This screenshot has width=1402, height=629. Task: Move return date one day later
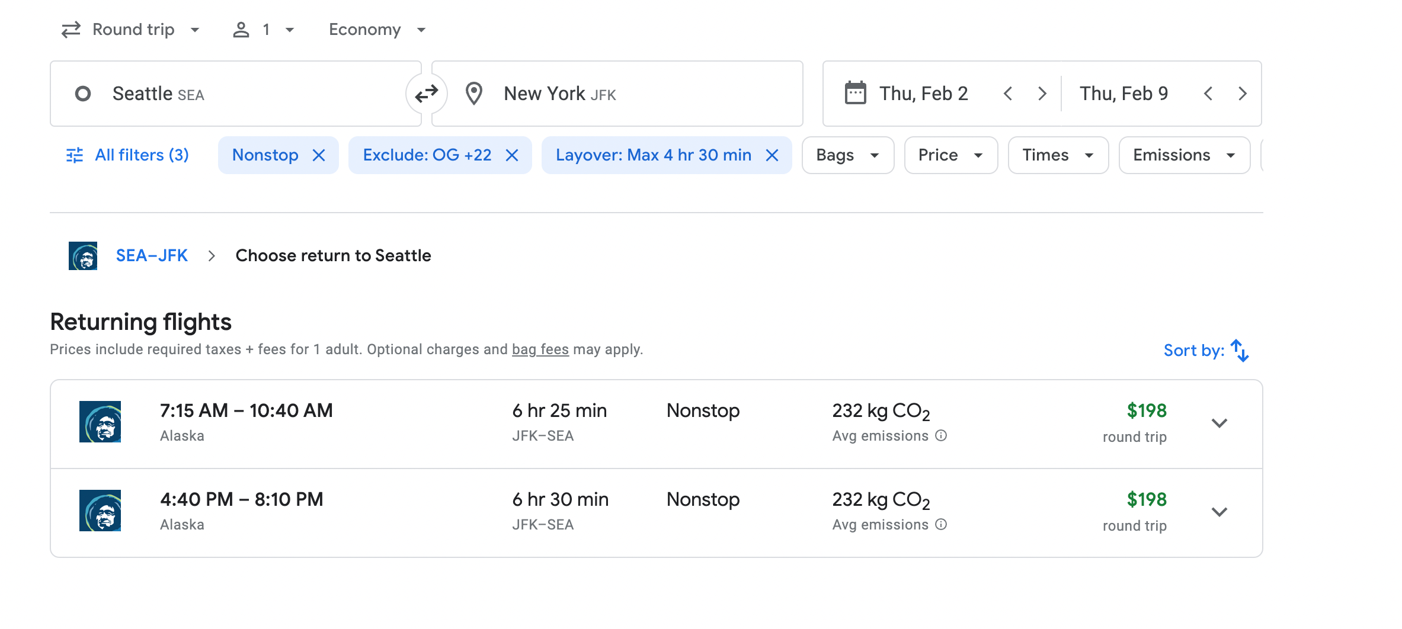(1243, 94)
